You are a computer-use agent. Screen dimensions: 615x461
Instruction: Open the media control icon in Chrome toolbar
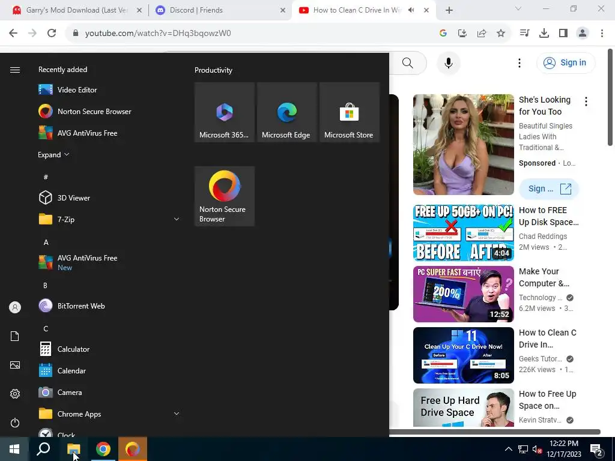click(524, 34)
